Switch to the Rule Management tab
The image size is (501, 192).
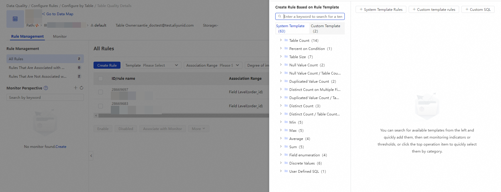point(27,37)
